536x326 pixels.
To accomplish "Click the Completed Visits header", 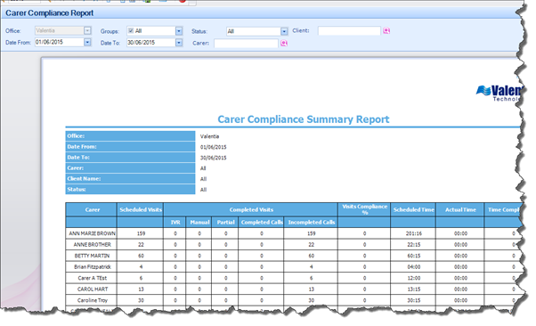I will point(250,209).
